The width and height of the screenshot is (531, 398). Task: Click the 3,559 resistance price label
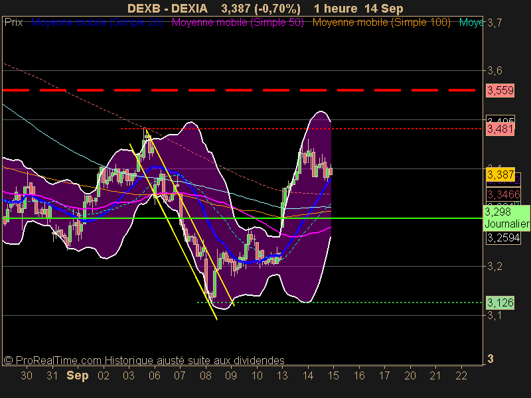point(500,90)
